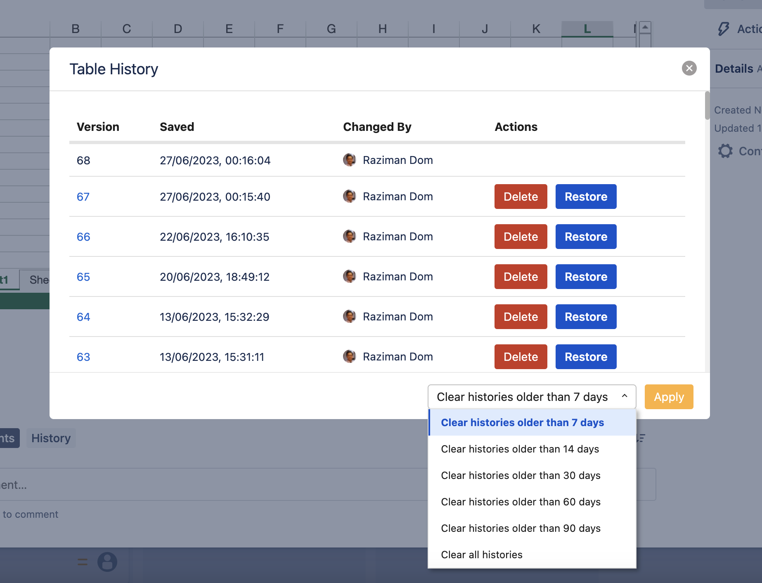Click spreadsheet scroll up arrow
762x583 pixels.
click(645, 27)
